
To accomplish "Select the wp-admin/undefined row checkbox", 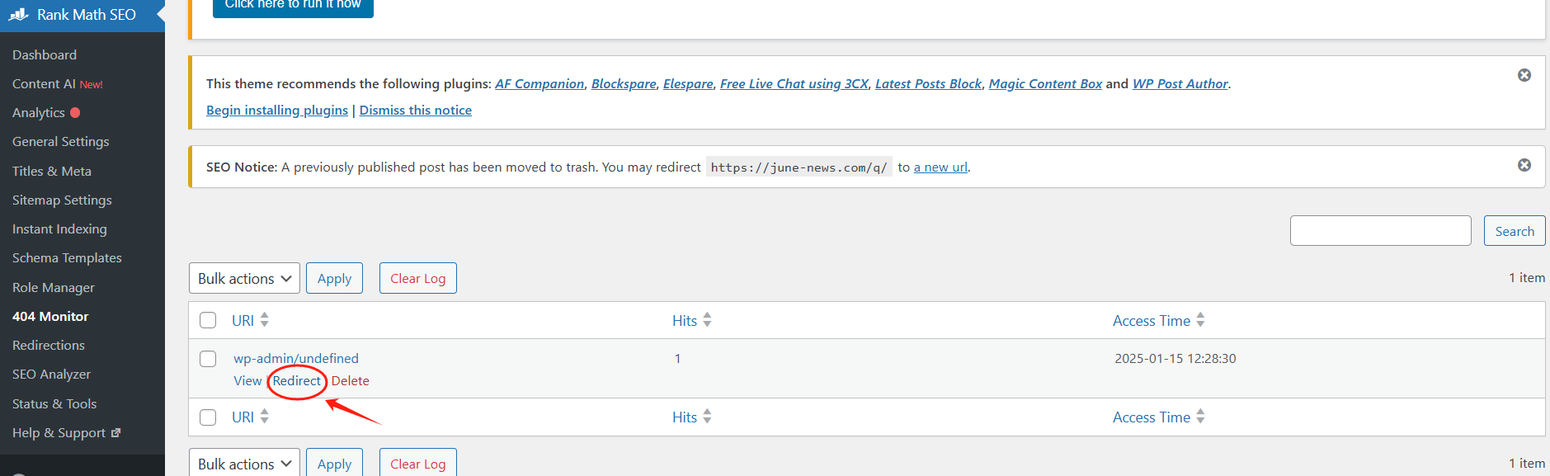I will click(x=208, y=359).
